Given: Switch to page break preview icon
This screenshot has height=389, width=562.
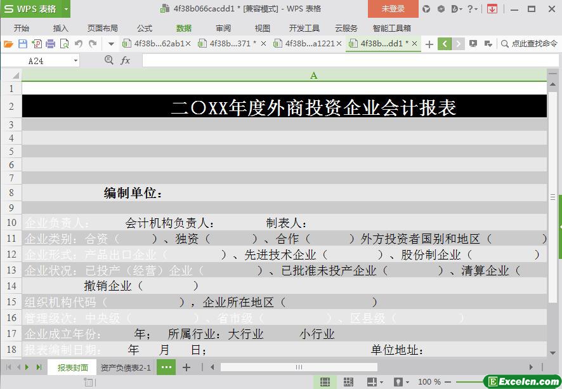Looking at the screenshot, I should [348, 382].
